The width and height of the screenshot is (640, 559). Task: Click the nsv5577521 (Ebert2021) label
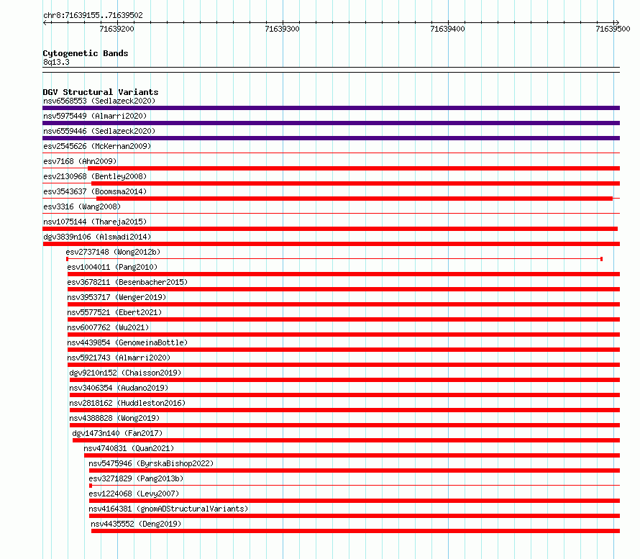pos(114,312)
